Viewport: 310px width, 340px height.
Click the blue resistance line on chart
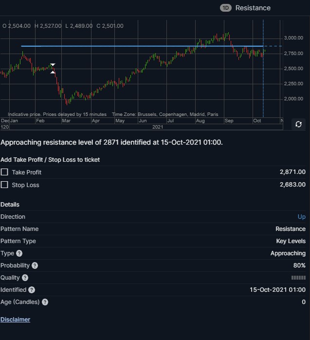pos(142,46)
